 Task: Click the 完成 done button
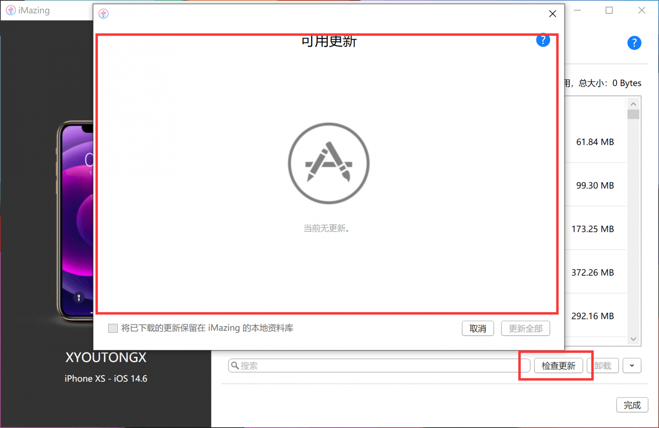click(x=632, y=405)
